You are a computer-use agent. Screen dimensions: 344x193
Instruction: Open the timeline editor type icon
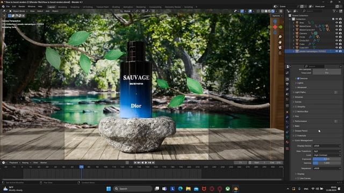pyautogui.click(x=4, y=162)
